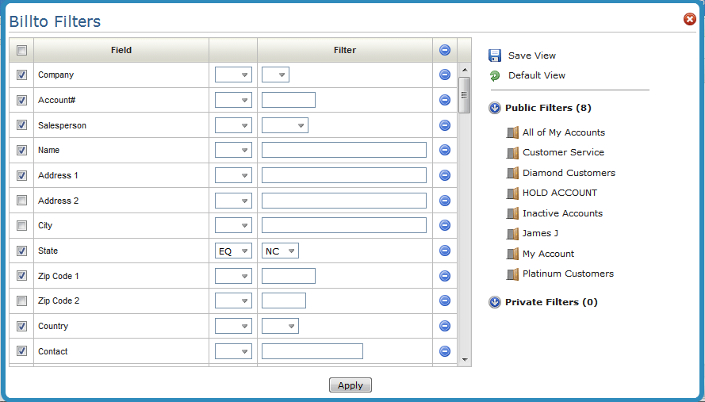Uncheck the Company field checkbox
Viewport: 705px width, 402px height.
tap(22, 75)
